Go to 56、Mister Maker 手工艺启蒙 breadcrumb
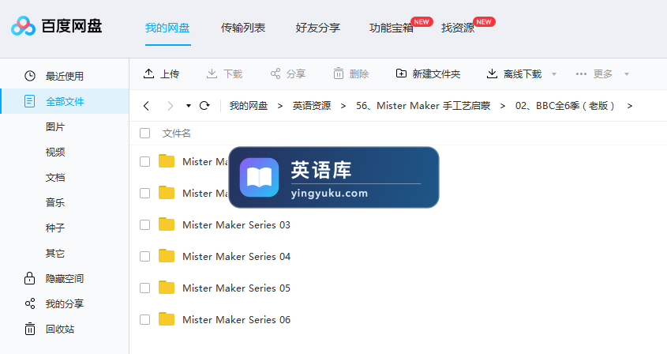 click(423, 106)
